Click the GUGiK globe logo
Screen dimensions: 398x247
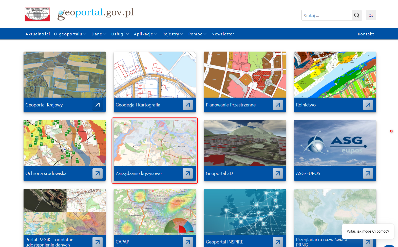37,14
